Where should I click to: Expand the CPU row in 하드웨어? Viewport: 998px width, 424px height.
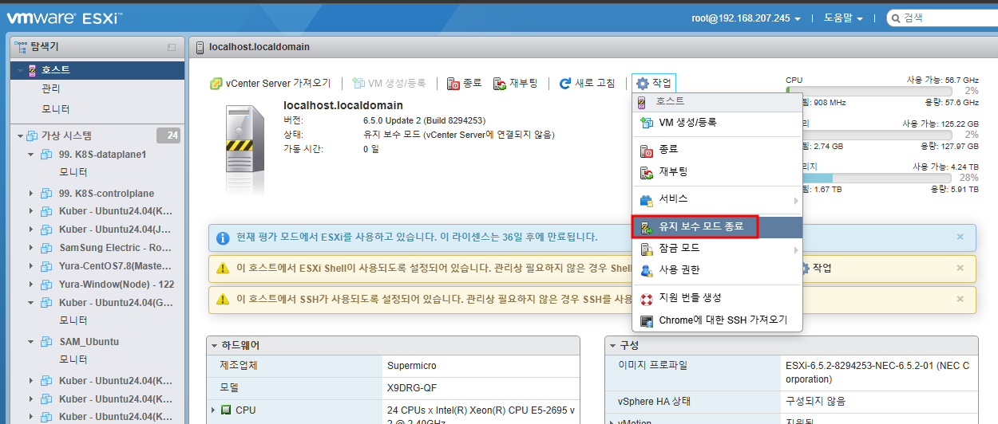click(213, 410)
